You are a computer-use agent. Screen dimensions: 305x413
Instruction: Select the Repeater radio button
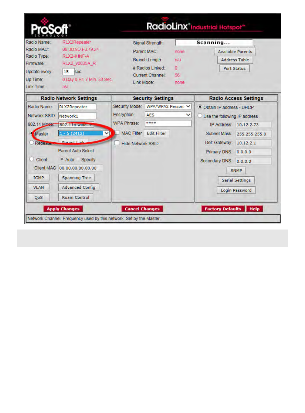pyautogui.click(x=32, y=142)
